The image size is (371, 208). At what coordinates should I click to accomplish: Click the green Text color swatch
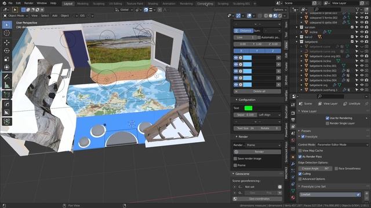pos(248,108)
